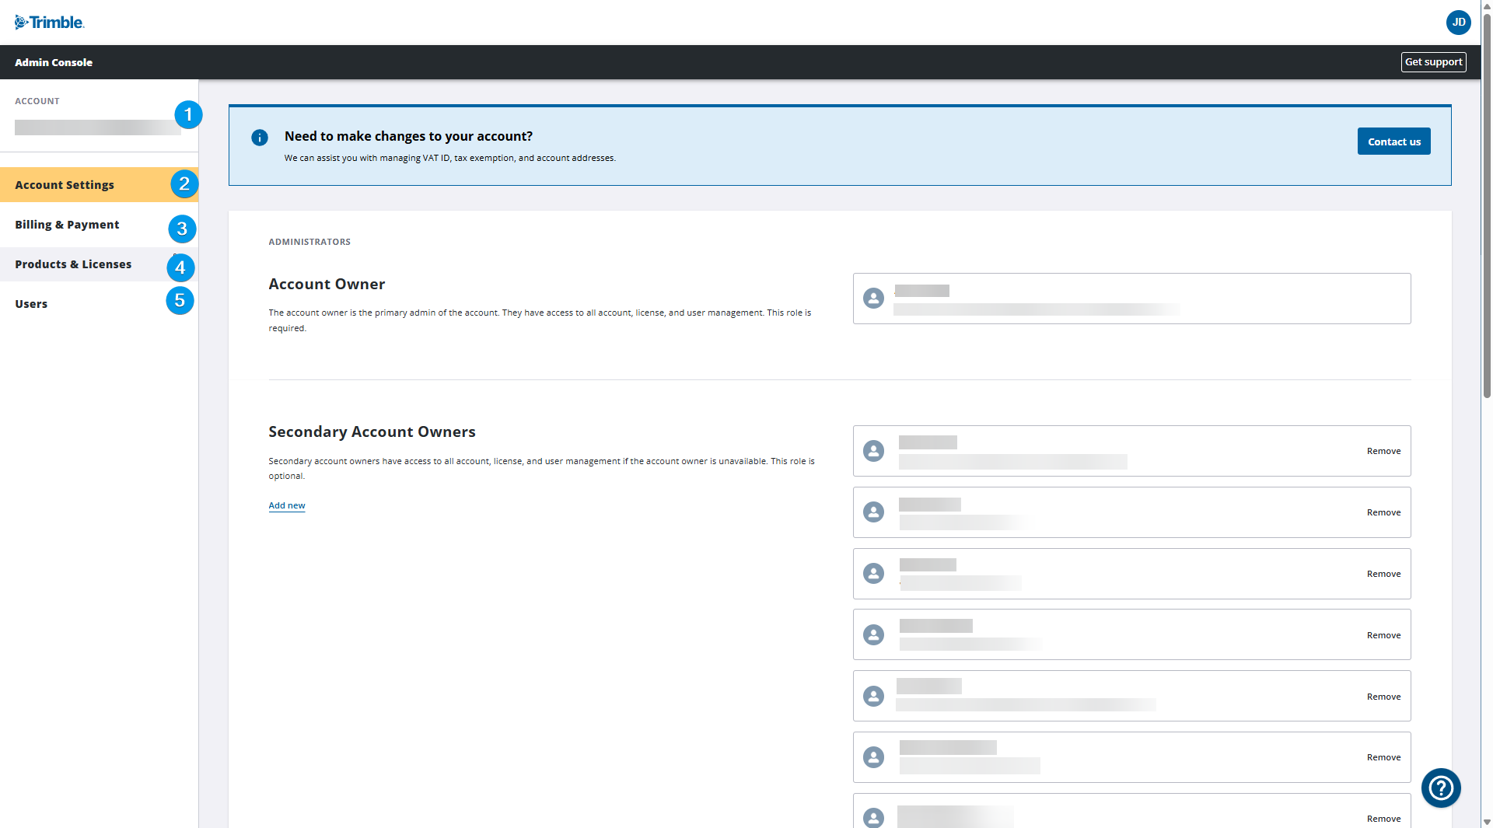
Task: Click the scrollbar up arrow
Action: point(1486,6)
